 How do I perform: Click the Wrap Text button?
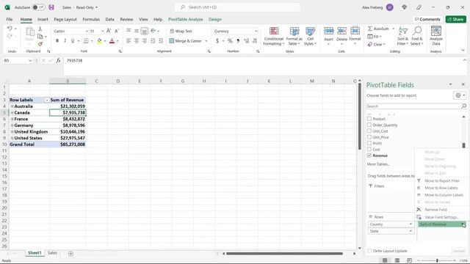pos(181,31)
